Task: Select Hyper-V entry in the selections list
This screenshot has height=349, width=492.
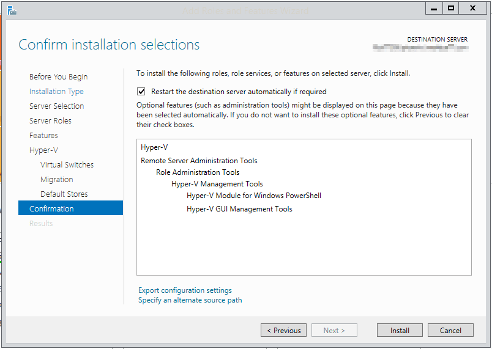Action: pyautogui.click(x=154, y=147)
